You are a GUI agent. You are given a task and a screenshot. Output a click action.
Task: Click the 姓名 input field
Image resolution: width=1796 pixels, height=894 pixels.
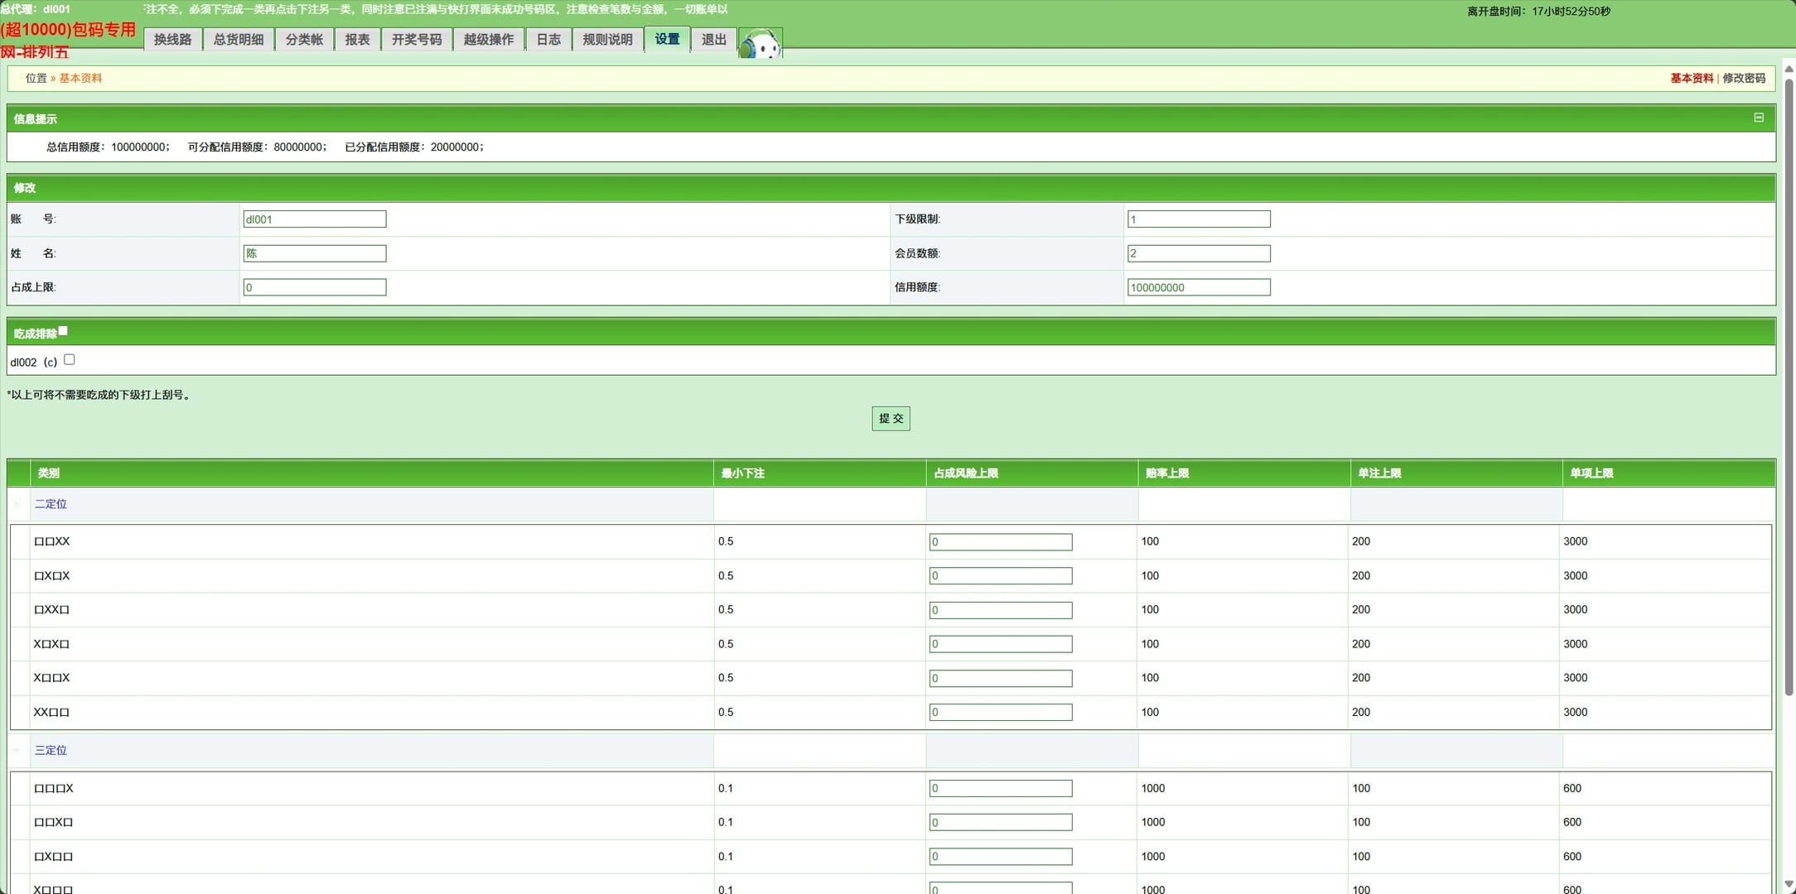click(x=315, y=253)
